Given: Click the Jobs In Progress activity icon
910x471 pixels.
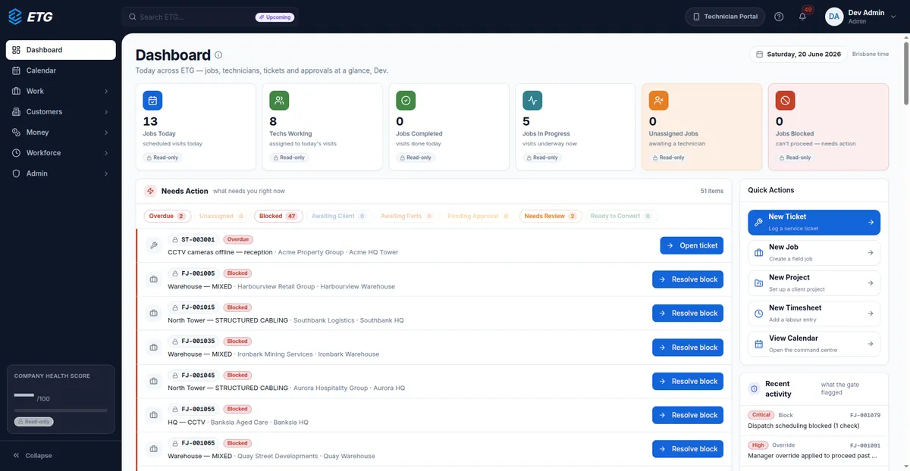Looking at the screenshot, I should pos(532,100).
